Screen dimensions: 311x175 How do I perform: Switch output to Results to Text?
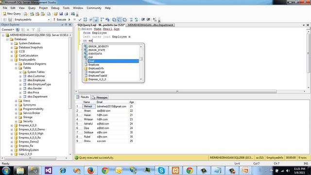pyautogui.click(x=114, y=19)
